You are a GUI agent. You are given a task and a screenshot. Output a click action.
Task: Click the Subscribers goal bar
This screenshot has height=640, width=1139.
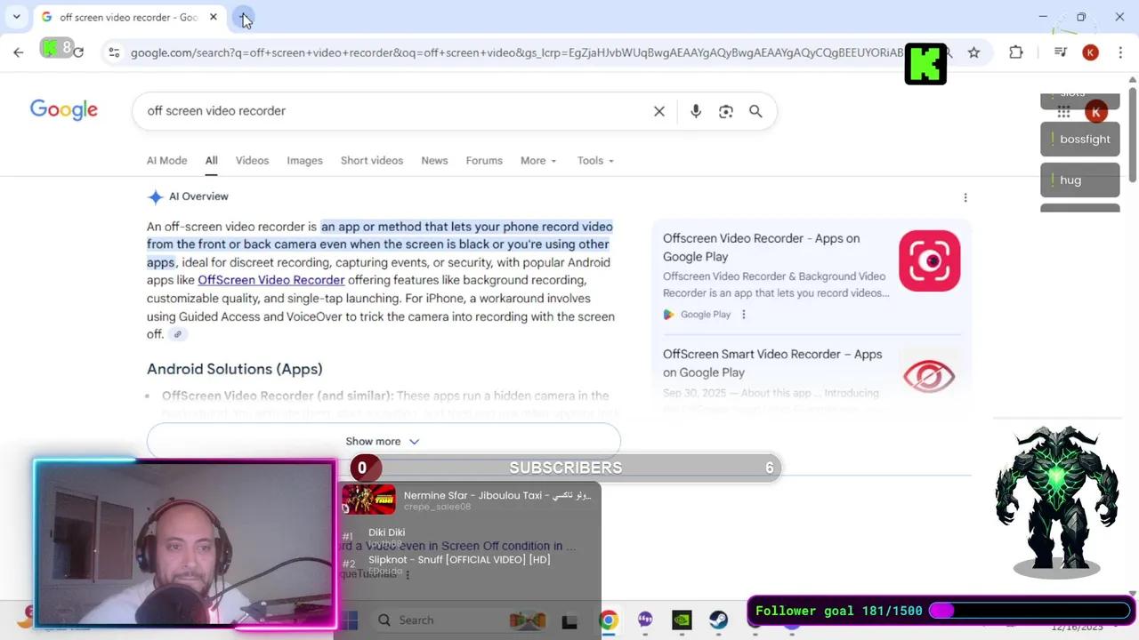pyautogui.click(x=566, y=468)
